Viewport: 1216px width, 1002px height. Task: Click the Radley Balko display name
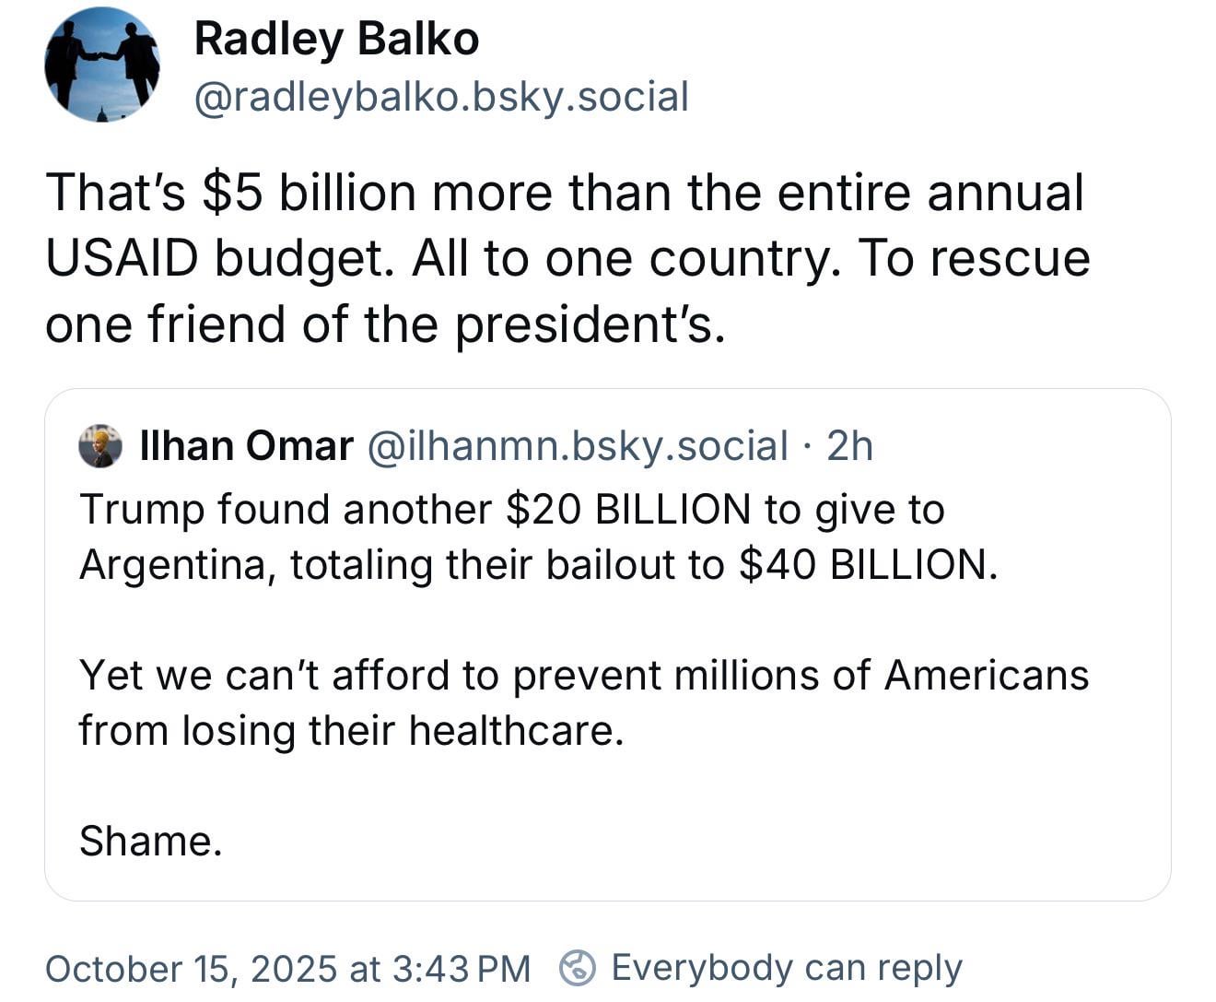336,39
